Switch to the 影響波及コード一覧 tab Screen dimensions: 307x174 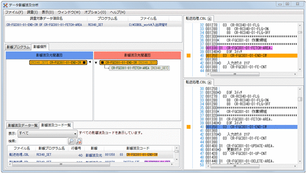(56, 125)
